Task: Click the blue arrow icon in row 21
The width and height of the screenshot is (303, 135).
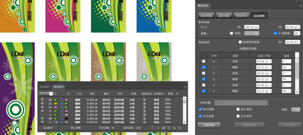Action: (x=61, y=104)
